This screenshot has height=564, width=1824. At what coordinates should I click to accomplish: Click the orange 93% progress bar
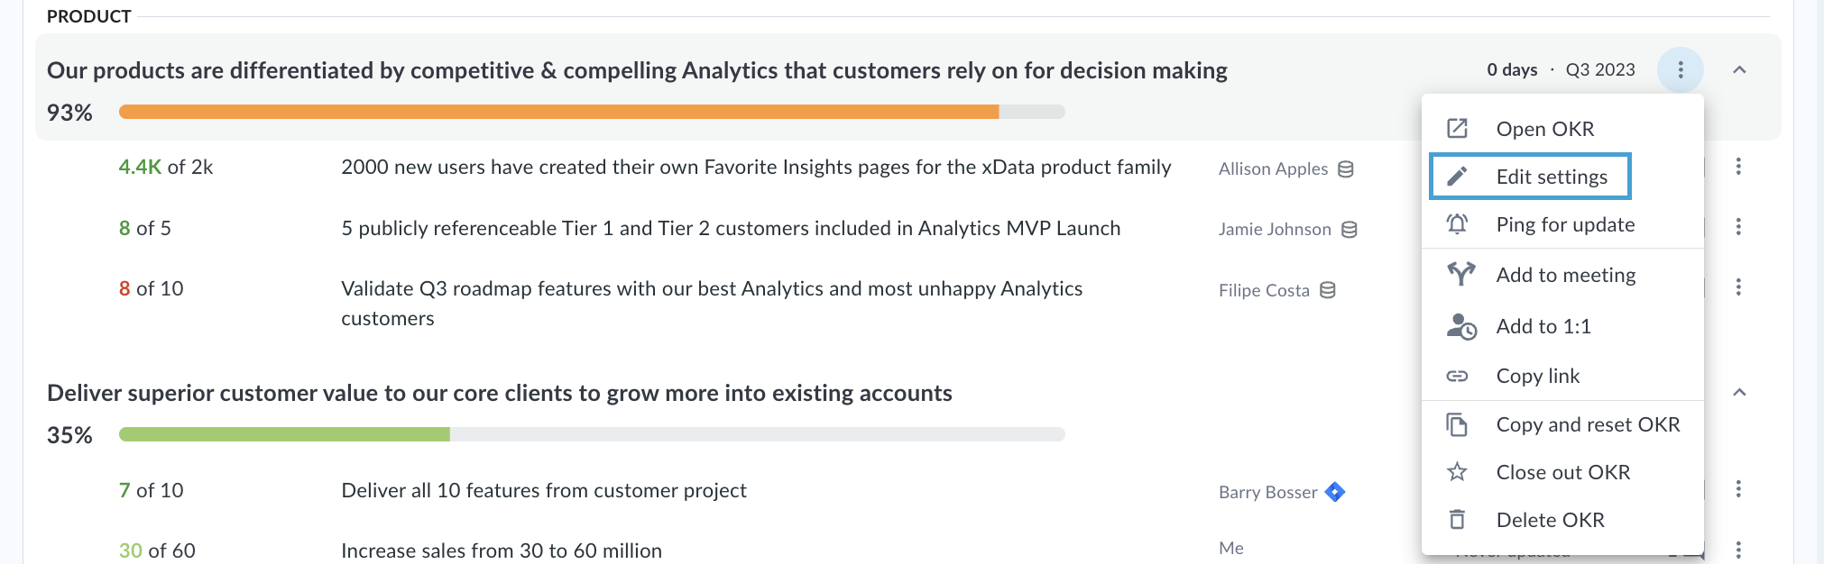[558, 112]
